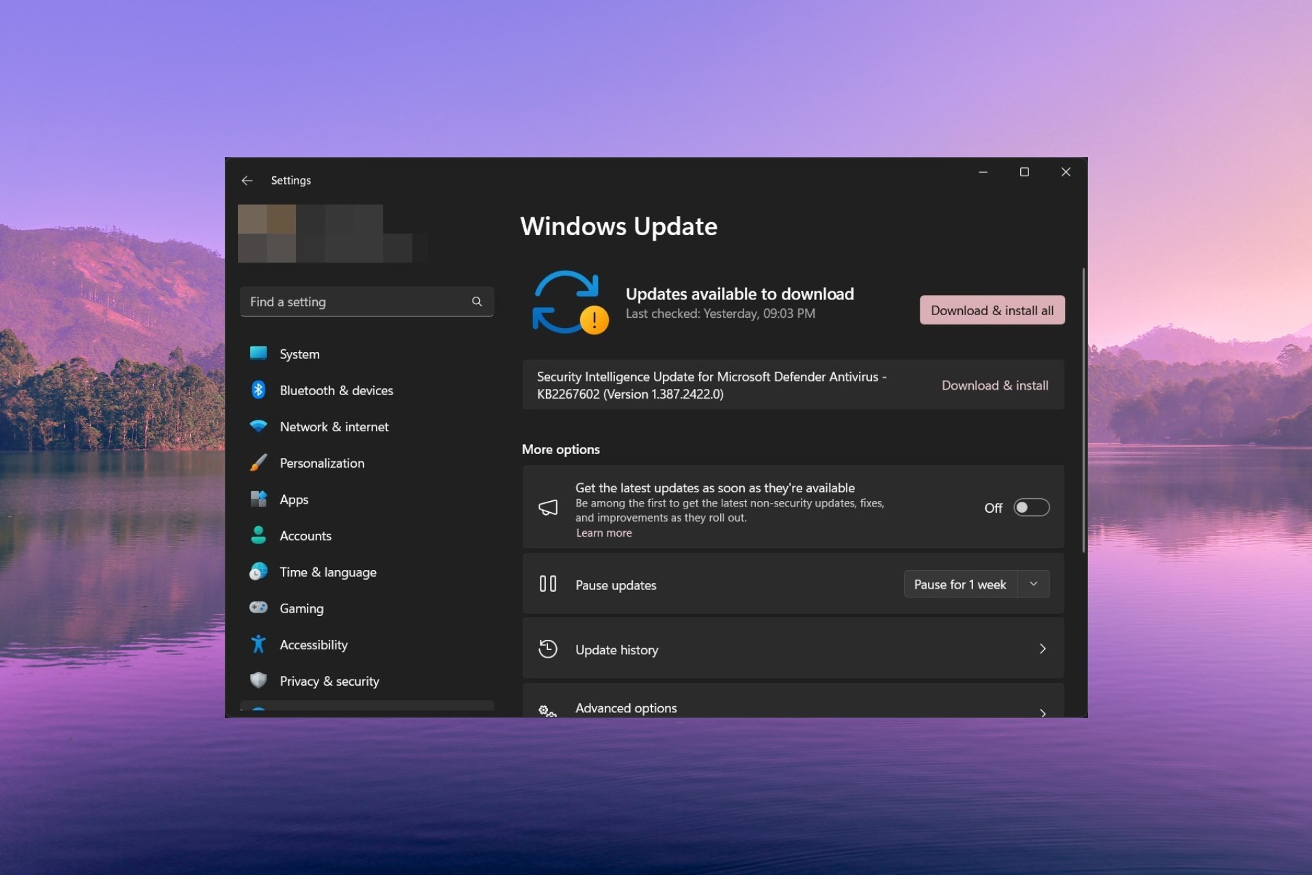Image resolution: width=1312 pixels, height=875 pixels.
Task: Click Pause for 1 week button
Action: [x=960, y=584]
